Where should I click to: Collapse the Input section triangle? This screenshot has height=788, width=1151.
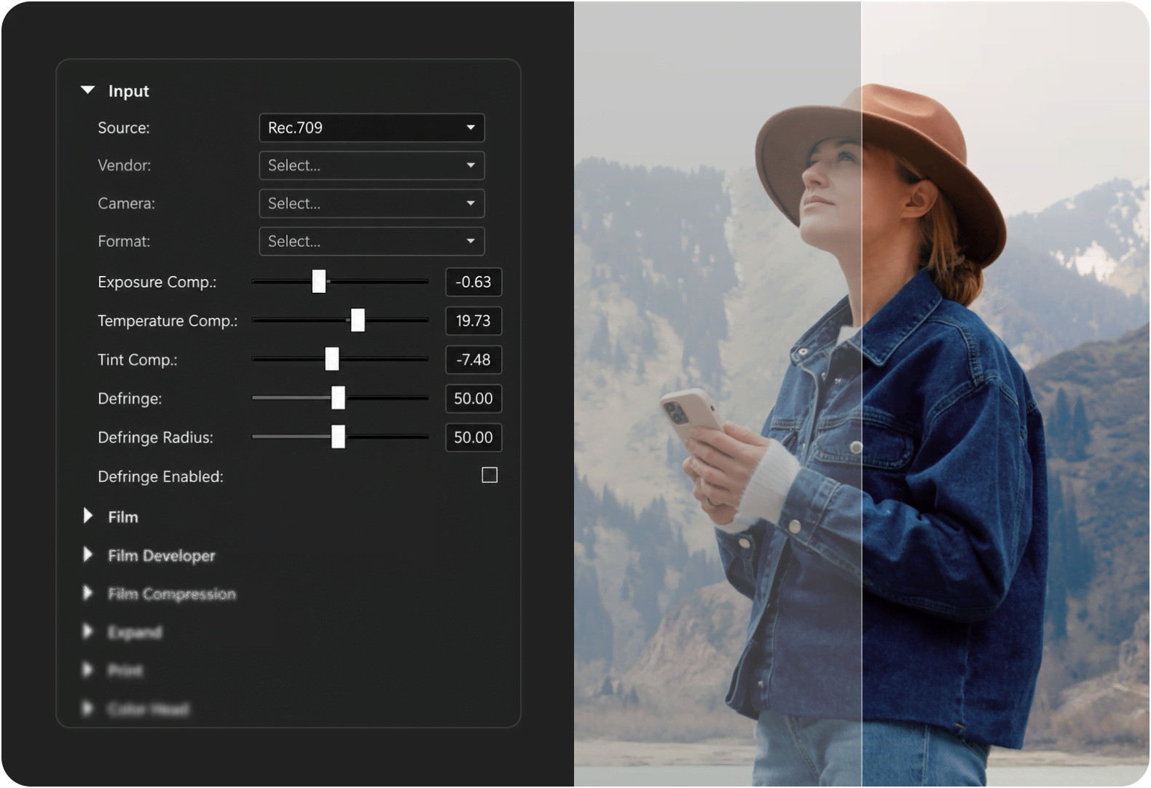(x=88, y=90)
